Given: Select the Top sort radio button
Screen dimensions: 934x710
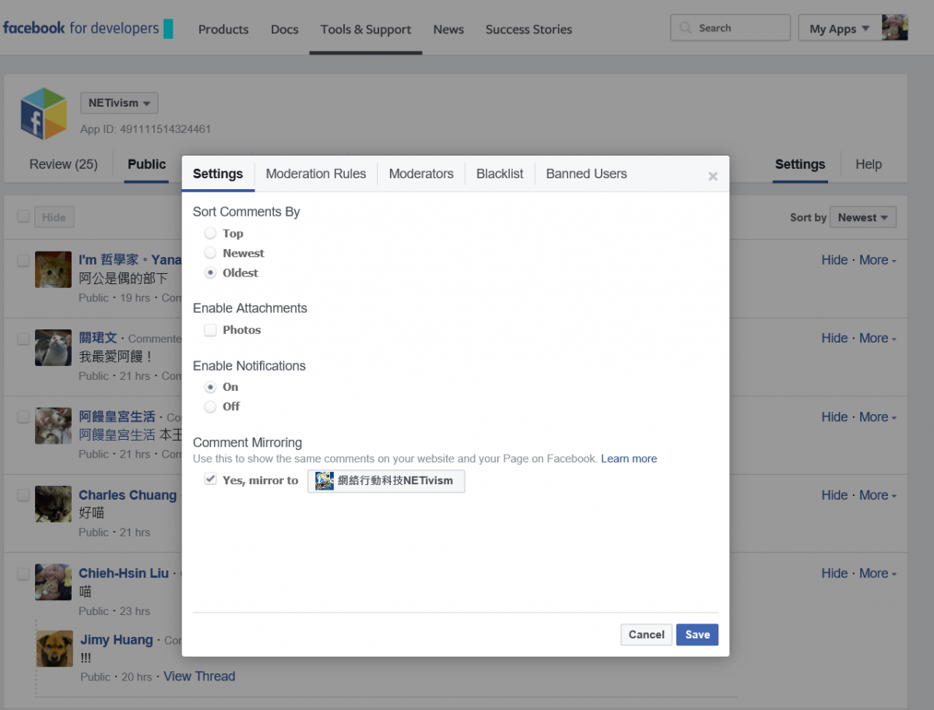Looking at the screenshot, I should (210, 234).
